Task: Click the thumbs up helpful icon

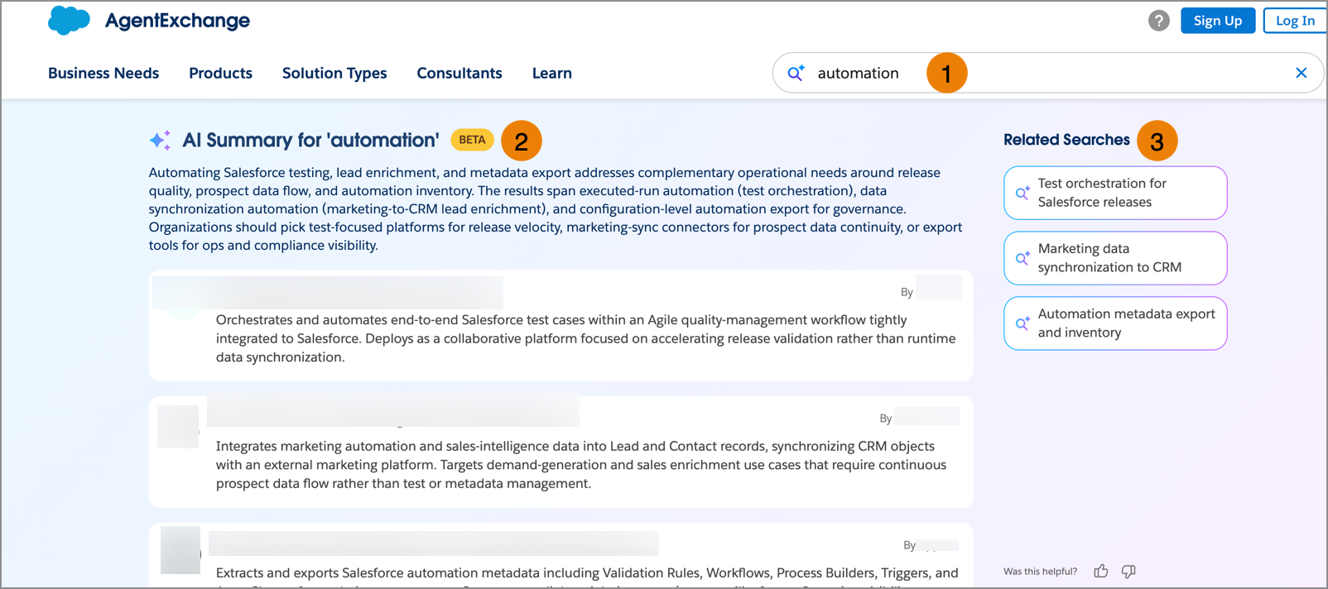Action: tap(1101, 571)
